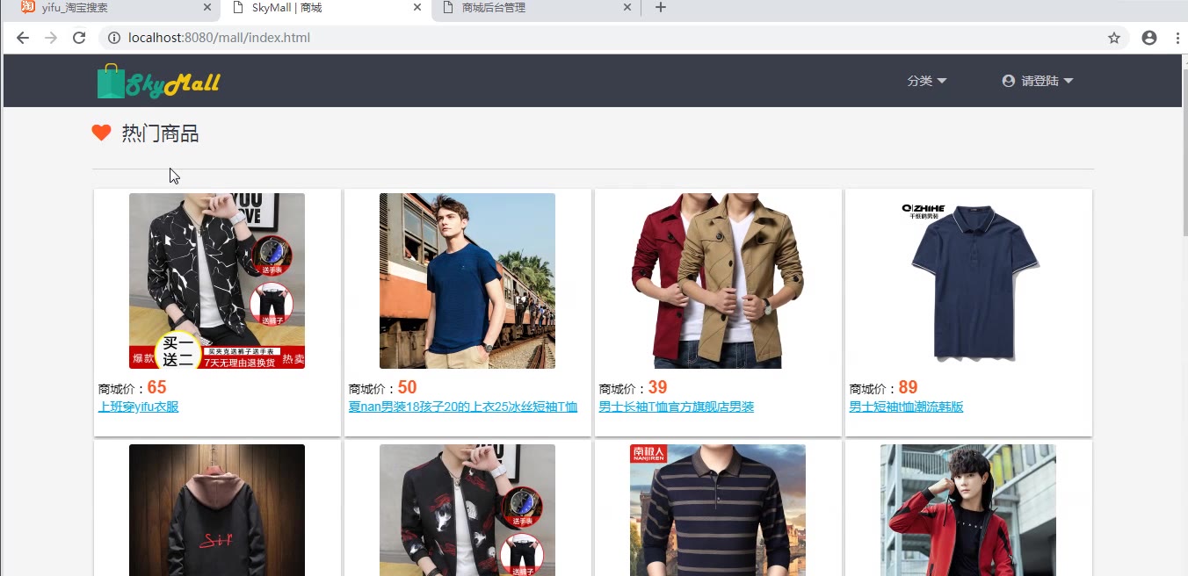The width and height of the screenshot is (1188, 576).
Task: Open the browser profile avatar icon
Action: [1149, 38]
